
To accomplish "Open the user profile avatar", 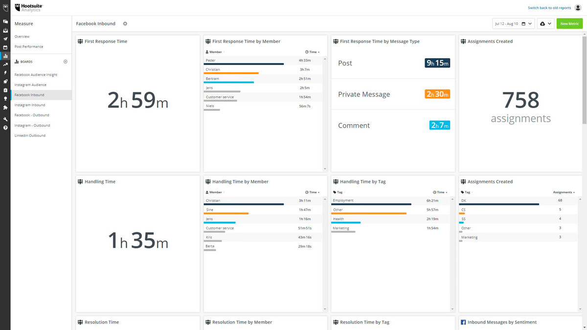I will 578,8.
